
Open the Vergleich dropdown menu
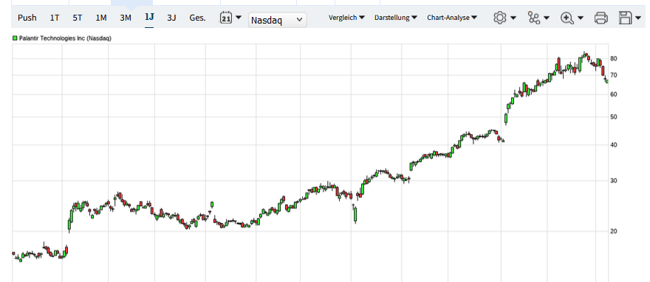coord(346,18)
